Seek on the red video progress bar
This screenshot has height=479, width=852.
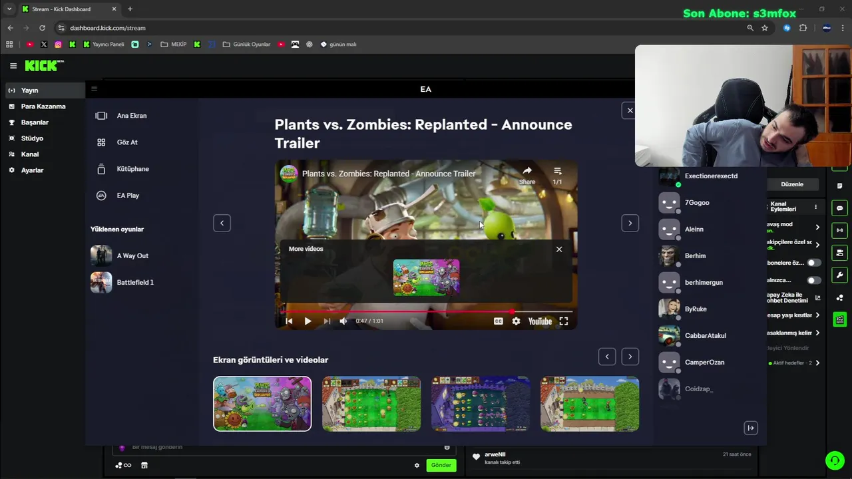[426, 311]
